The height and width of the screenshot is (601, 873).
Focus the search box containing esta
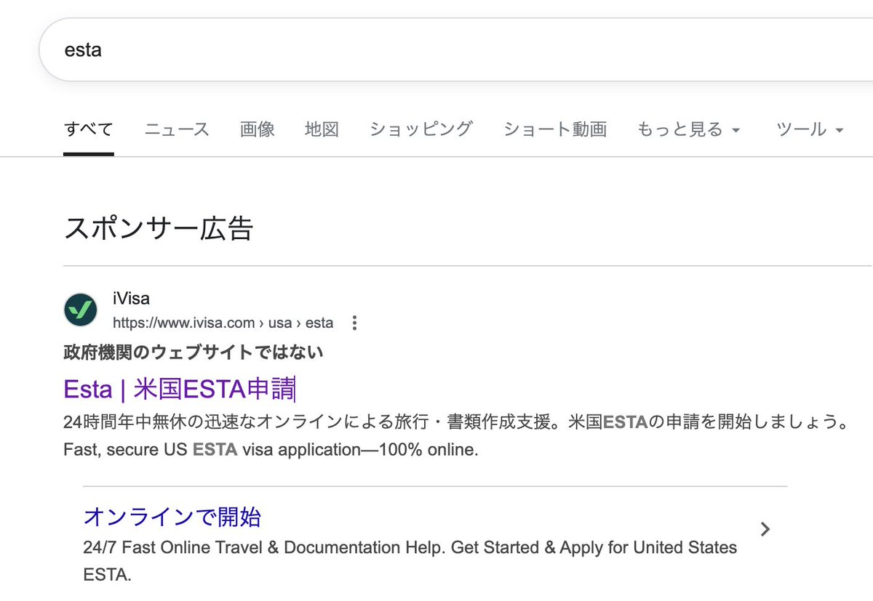[436, 49]
